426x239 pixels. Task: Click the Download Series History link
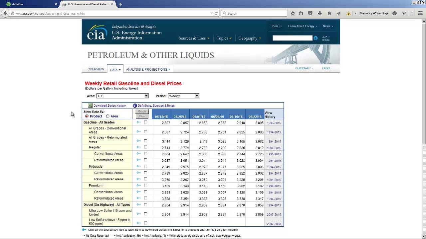[x=109, y=106]
